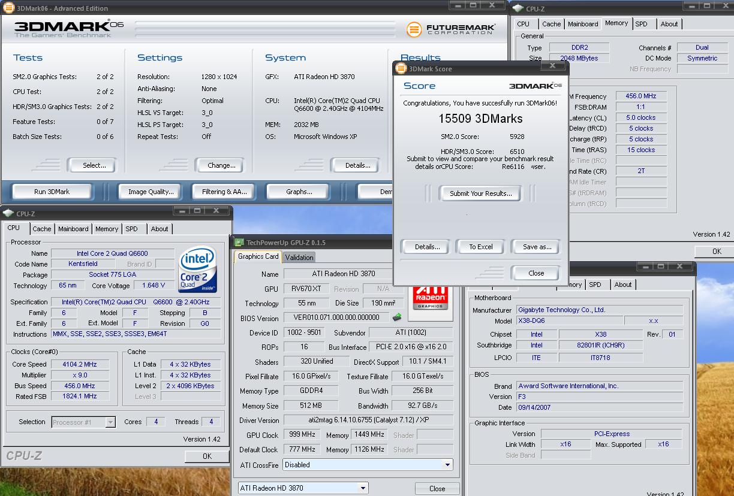Open the Memory tab in the lower-left CPU-Z window
734x496 pixels.
pyautogui.click(x=107, y=229)
